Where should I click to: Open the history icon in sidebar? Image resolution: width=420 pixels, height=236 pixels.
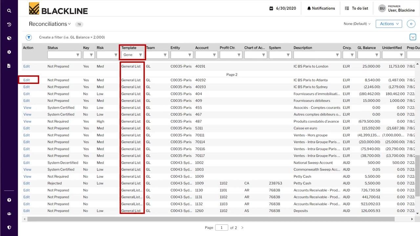point(9,24)
